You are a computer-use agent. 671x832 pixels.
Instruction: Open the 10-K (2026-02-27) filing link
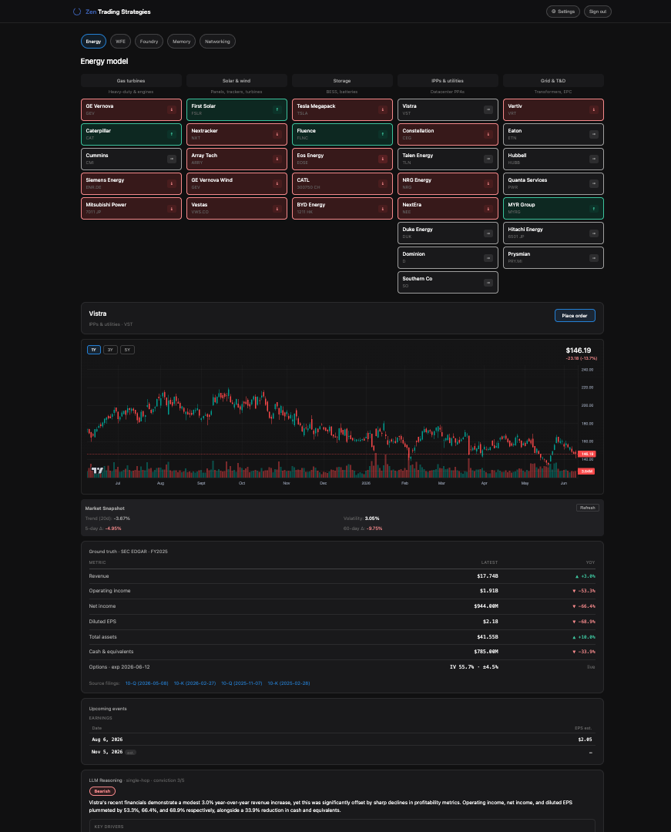195,683
